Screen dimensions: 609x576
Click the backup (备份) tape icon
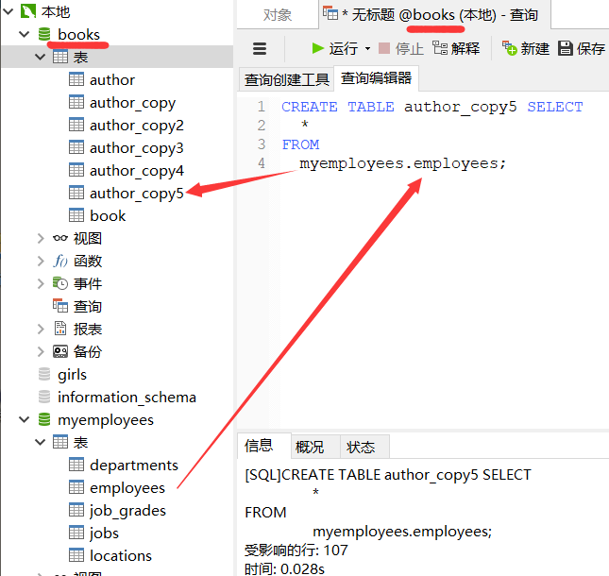tap(60, 351)
